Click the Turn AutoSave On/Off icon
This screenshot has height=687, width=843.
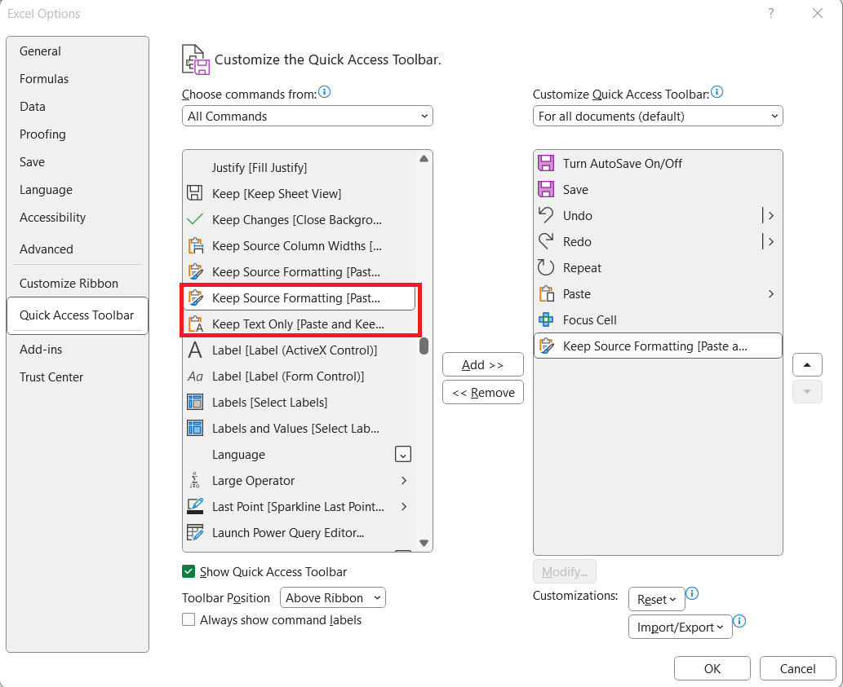[546, 163]
